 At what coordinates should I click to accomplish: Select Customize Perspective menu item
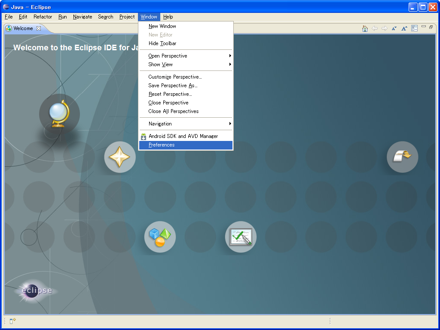click(x=175, y=77)
